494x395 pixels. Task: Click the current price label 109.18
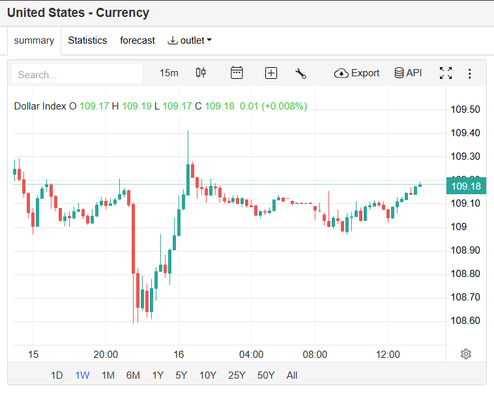click(x=465, y=186)
